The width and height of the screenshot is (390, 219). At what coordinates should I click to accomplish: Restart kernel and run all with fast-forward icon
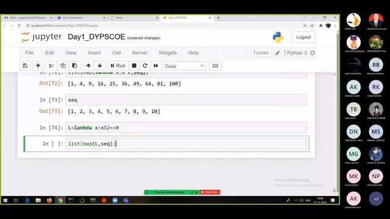coord(156,66)
